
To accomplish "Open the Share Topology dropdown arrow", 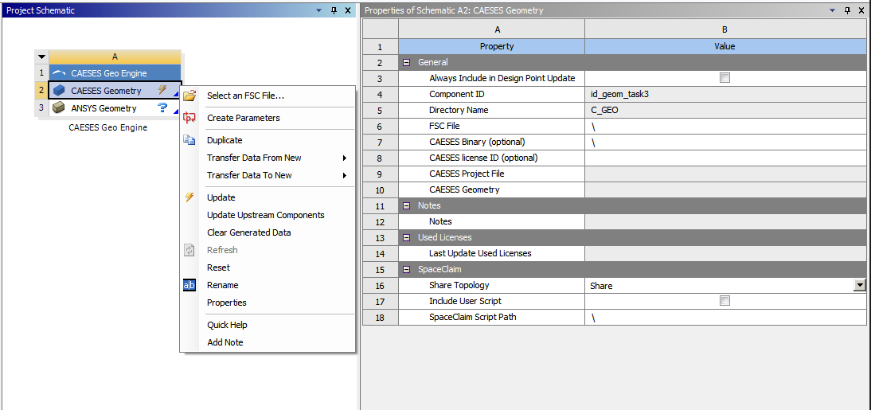I will tap(861, 286).
